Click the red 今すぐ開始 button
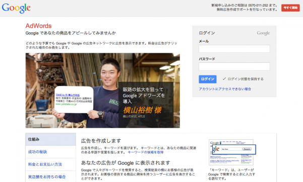This screenshot has width=303, height=182. [290, 8]
